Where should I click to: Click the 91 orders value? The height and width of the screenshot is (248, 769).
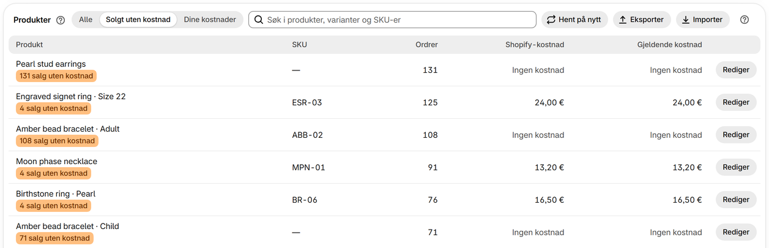click(x=433, y=167)
